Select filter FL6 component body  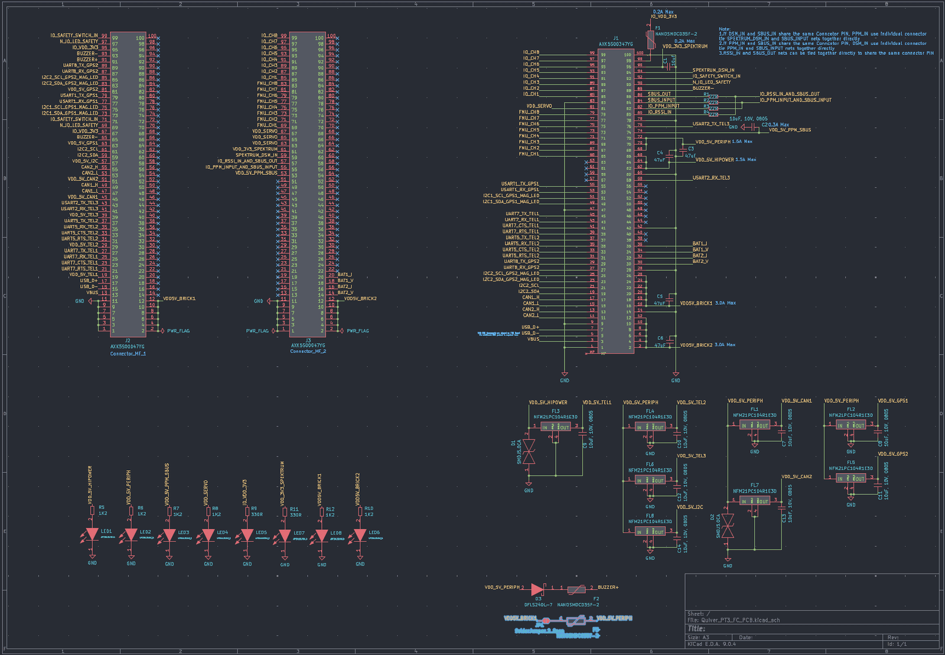[650, 480]
